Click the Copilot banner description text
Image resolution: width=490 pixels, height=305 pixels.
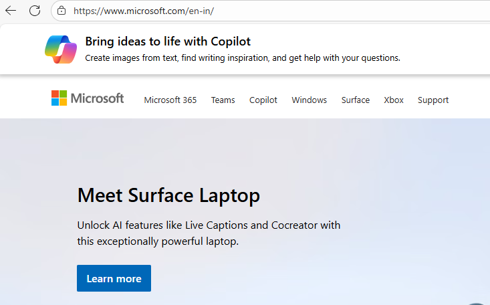point(242,58)
